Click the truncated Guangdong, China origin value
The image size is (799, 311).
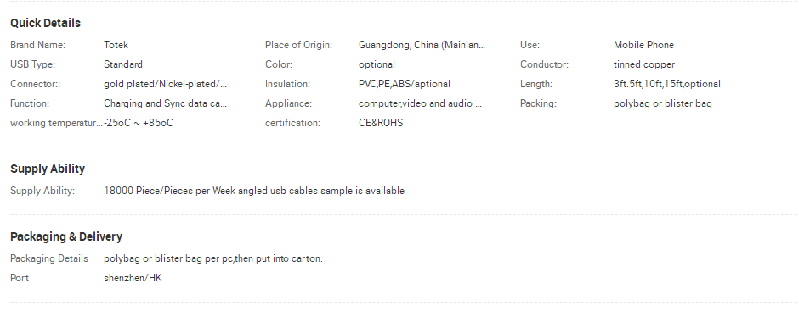pos(422,45)
